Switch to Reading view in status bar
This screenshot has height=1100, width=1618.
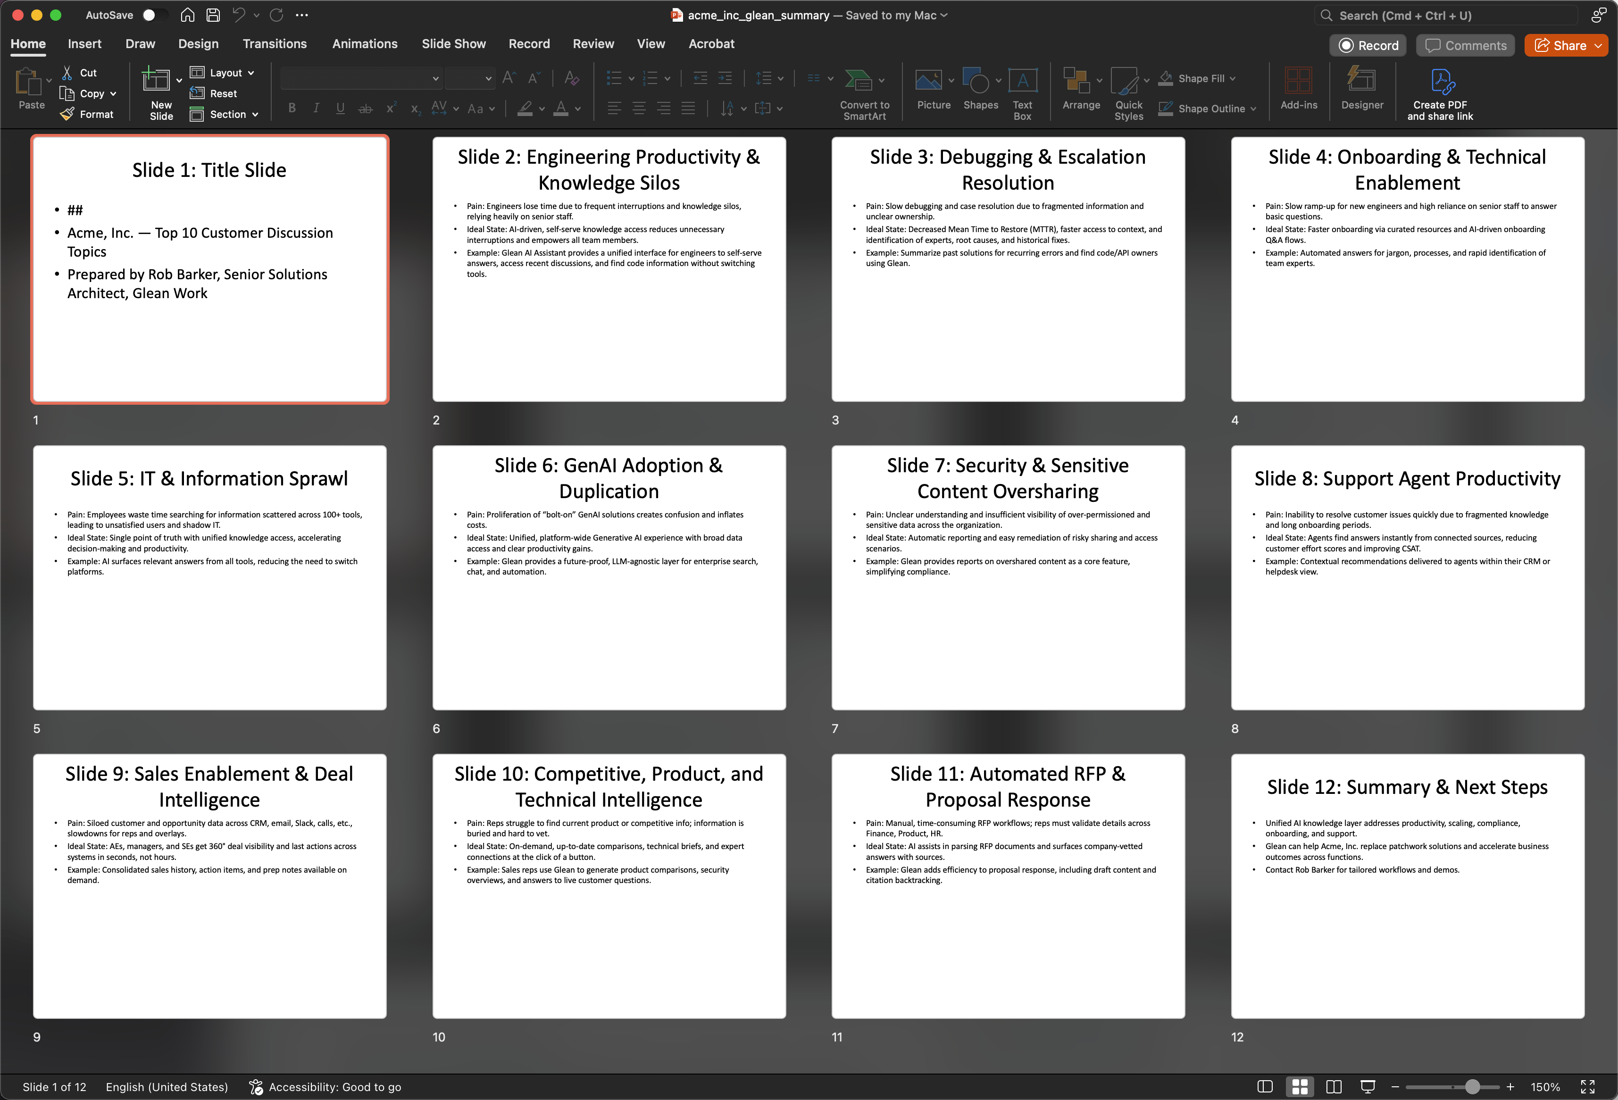[x=1333, y=1087]
